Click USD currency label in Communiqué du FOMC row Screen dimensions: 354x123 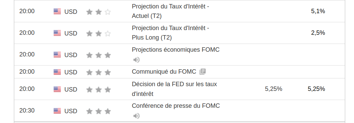click(x=71, y=72)
